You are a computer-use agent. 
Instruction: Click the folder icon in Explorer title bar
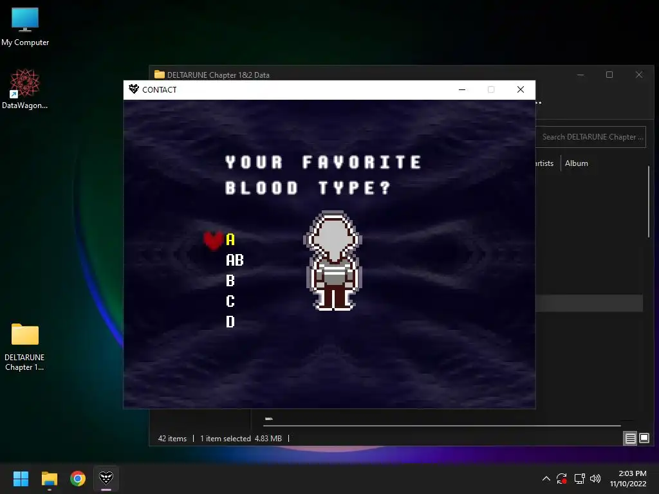[x=160, y=75]
